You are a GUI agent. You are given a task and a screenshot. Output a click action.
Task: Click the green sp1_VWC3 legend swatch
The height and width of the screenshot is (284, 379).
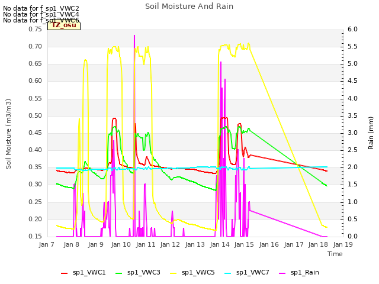118,273
